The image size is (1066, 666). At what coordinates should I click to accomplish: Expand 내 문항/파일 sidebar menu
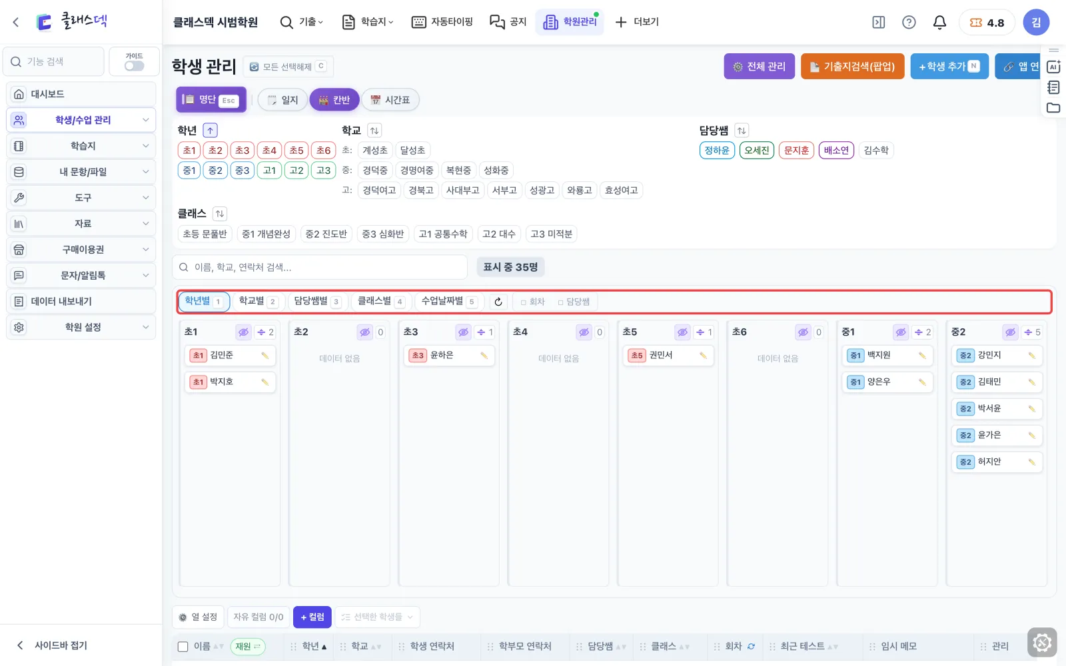[81, 172]
